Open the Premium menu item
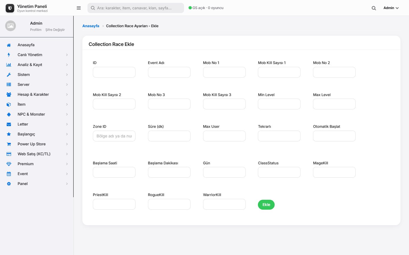 [37, 164]
